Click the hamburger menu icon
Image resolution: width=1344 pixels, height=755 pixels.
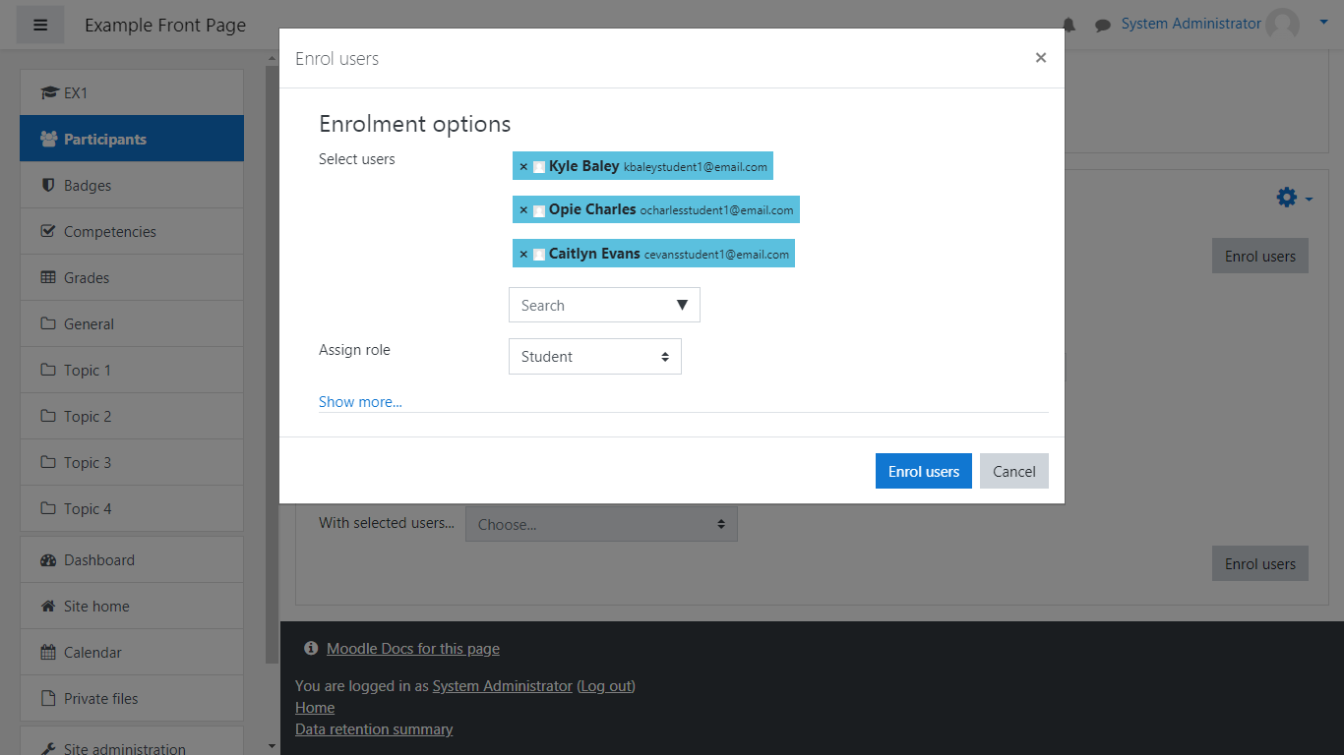pyautogui.click(x=40, y=25)
